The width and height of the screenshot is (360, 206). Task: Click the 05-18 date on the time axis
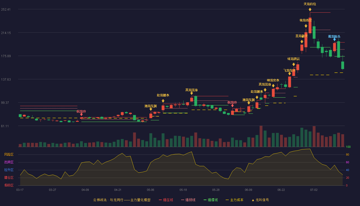[183, 190]
